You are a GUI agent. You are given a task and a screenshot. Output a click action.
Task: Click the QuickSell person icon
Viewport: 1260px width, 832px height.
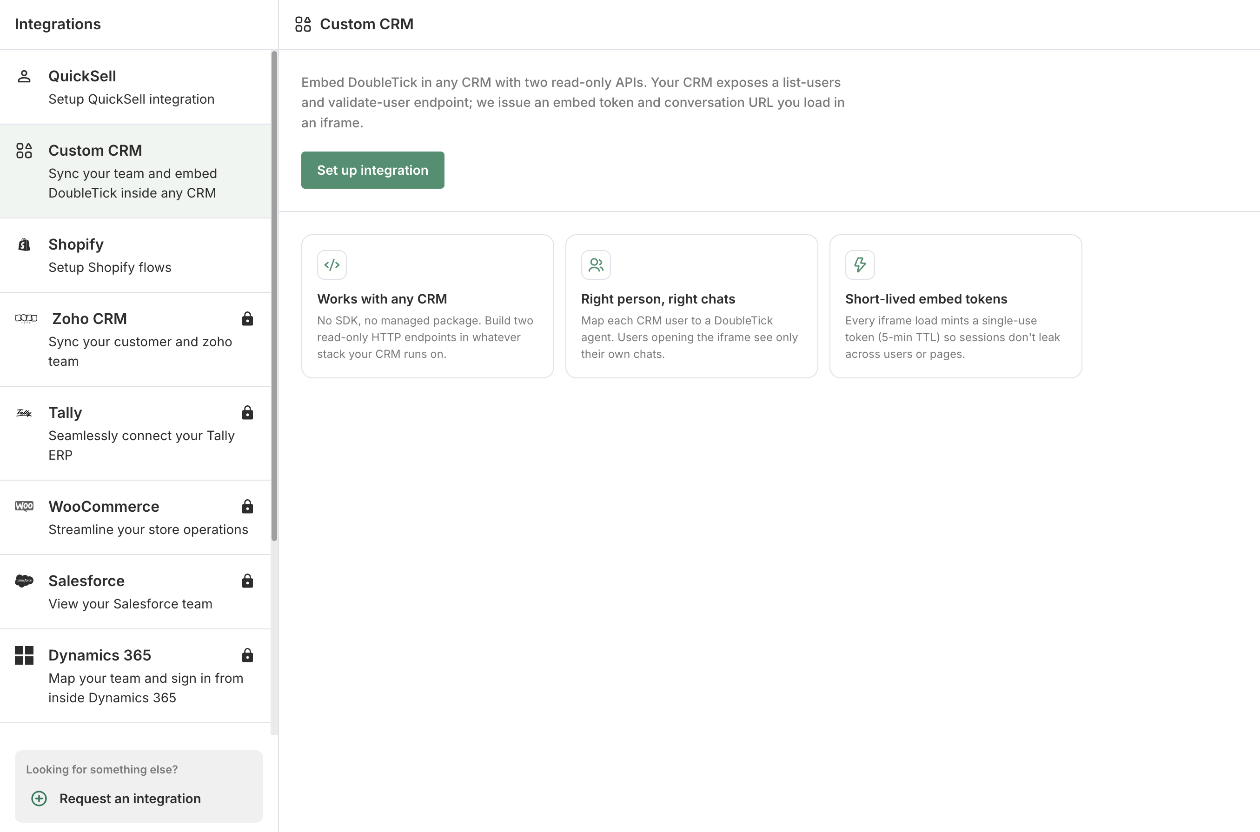coord(24,76)
